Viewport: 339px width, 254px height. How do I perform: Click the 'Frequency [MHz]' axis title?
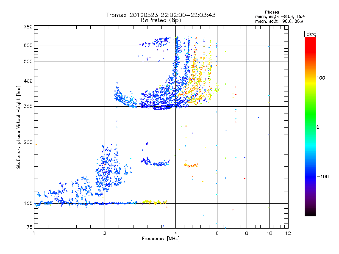(x=161, y=239)
